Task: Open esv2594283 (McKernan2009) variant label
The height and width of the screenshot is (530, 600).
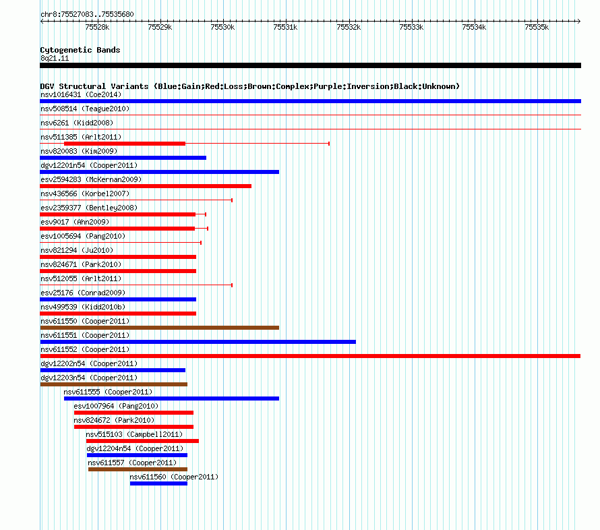Action: 91,179
